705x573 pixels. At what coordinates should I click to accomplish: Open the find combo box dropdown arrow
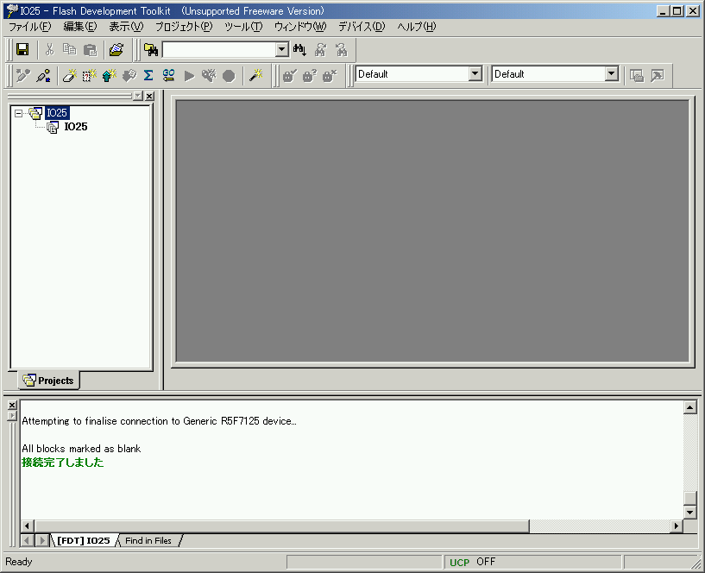(x=282, y=49)
